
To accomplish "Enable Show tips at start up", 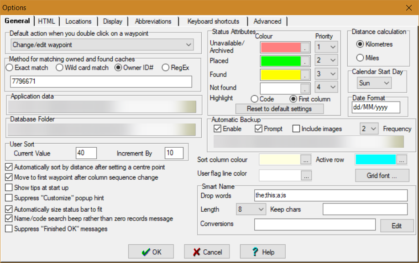I will pos(9,188).
